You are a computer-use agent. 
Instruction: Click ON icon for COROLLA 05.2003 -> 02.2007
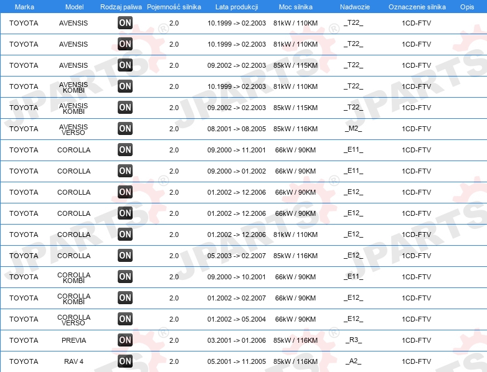click(x=125, y=255)
